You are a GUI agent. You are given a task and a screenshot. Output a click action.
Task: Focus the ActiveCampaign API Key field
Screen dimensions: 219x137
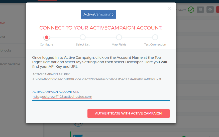tap(101, 79)
